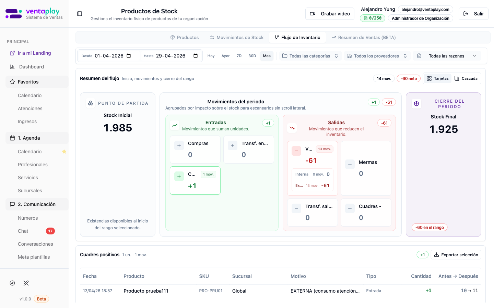This screenshot has height=308, width=494.
Task: Collapse the sidebar with the panel icon
Action: (80, 14)
